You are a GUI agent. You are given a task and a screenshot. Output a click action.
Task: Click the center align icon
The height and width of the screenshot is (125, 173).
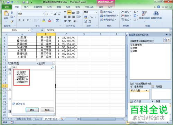69,17
